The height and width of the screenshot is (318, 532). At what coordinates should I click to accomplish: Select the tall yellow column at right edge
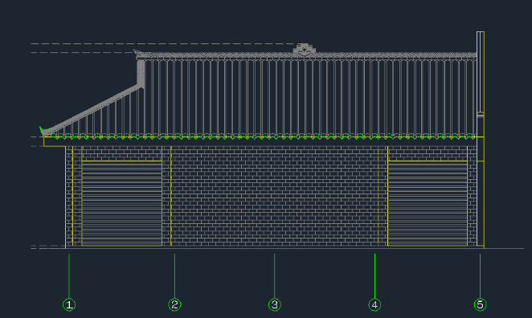pyautogui.click(x=481, y=139)
